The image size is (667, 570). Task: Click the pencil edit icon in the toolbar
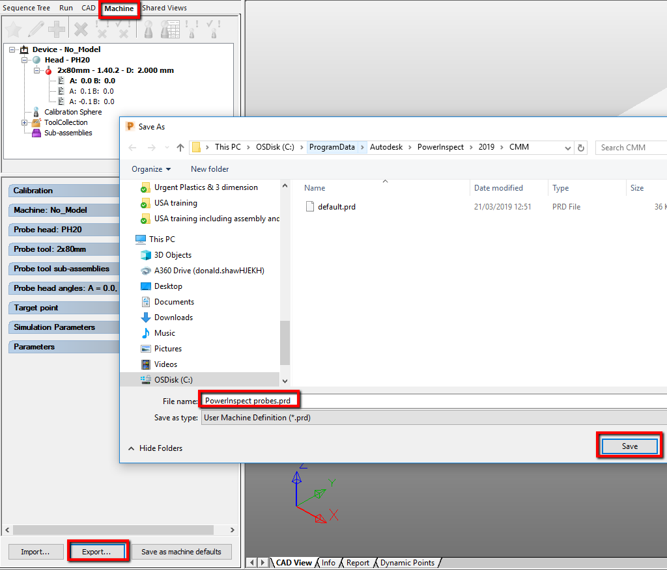pos(36,29)
